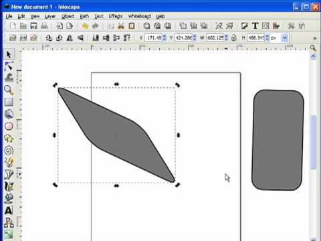This screenshot has width=321, height=241.
Task: Flip selection horizontally
Action: [70, 38]
